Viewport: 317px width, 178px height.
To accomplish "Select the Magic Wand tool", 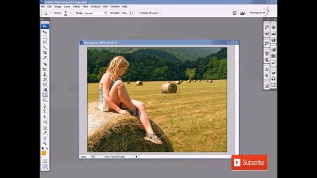I will click(x=45, y=47).
